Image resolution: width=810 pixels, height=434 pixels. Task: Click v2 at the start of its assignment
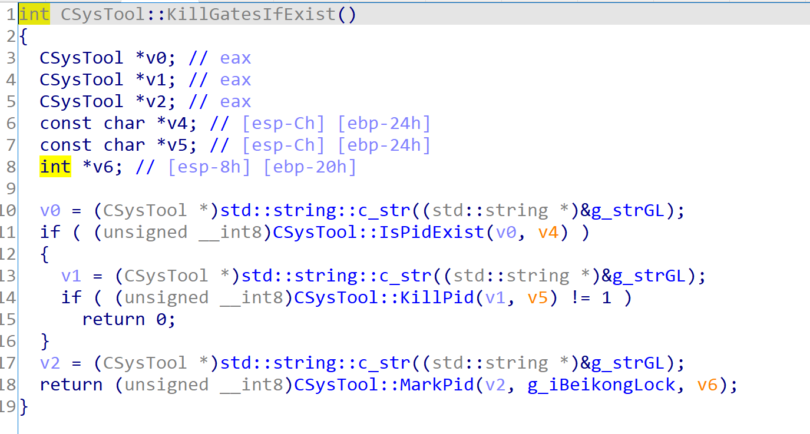(50, 363)
